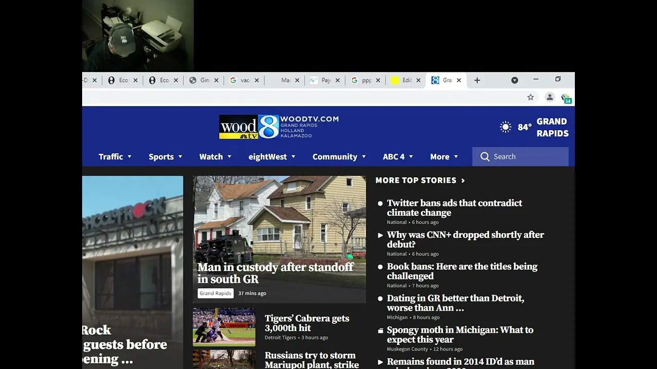Screen dimensions: 657x369
Task: Click into the site Search field
Action: point(520,157)
